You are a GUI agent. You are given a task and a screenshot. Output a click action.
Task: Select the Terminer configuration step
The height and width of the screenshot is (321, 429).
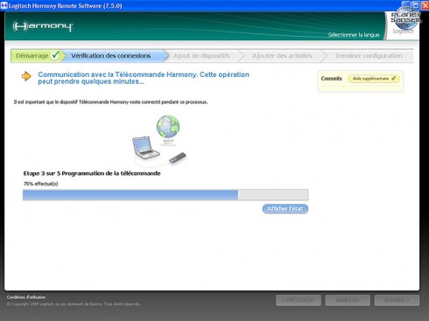[x=369, y=56]
